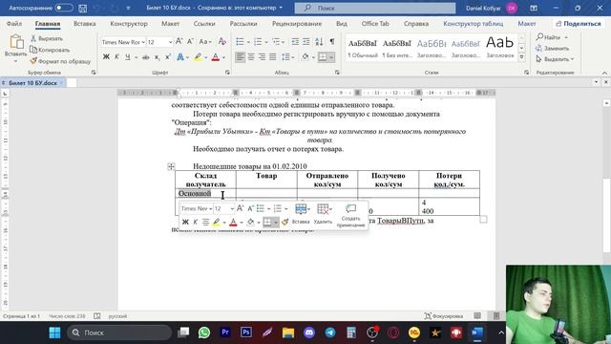Viewport: 611px width, 344px height.
Task: Open Telegram from taskbar
Action: tap(330, 333)
